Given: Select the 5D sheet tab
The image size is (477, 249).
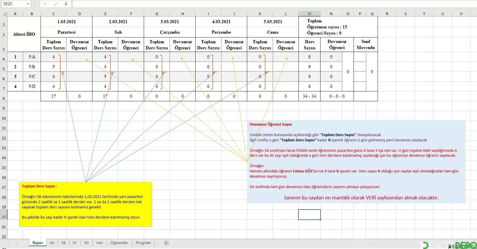Looking at the screenshot, I should pyautogui.click(x=86, y=243).
